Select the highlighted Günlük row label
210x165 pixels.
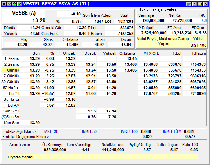(x=10, y=70)
